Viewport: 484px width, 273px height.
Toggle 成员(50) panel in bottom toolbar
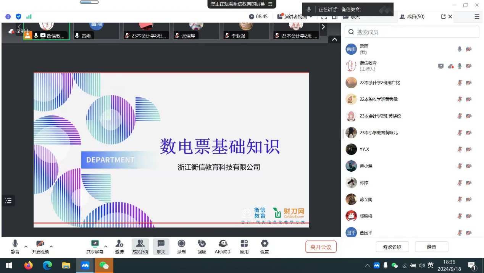(x=140, y=247)
